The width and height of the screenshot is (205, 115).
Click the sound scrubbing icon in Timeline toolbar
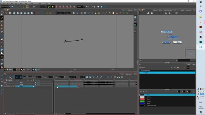20,77
